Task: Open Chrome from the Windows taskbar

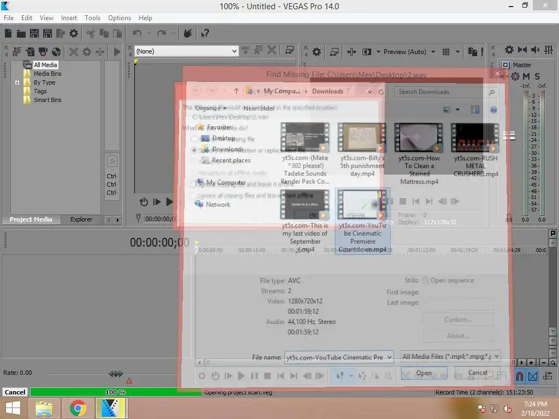Action: pos(78,408)
